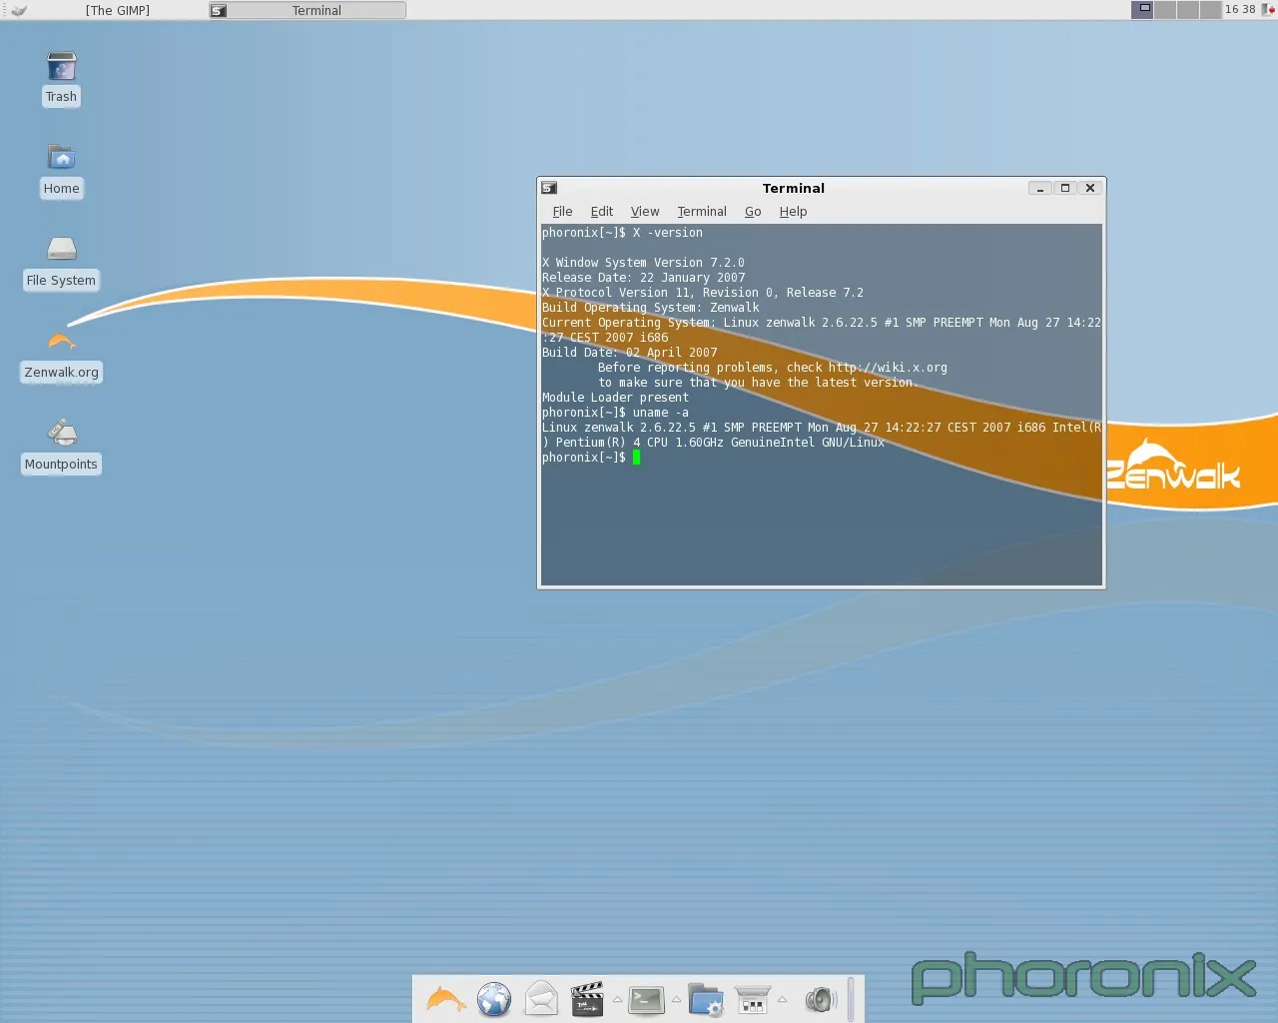Expand the arrow next to the terminal launcher
1278x1023 pixels.
click(x=676, y=999)
